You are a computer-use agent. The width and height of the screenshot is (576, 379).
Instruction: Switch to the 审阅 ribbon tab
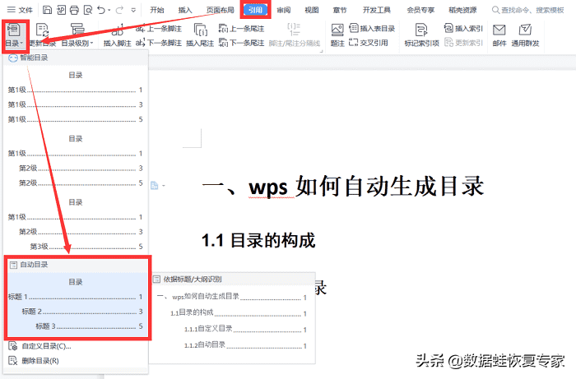284,10
